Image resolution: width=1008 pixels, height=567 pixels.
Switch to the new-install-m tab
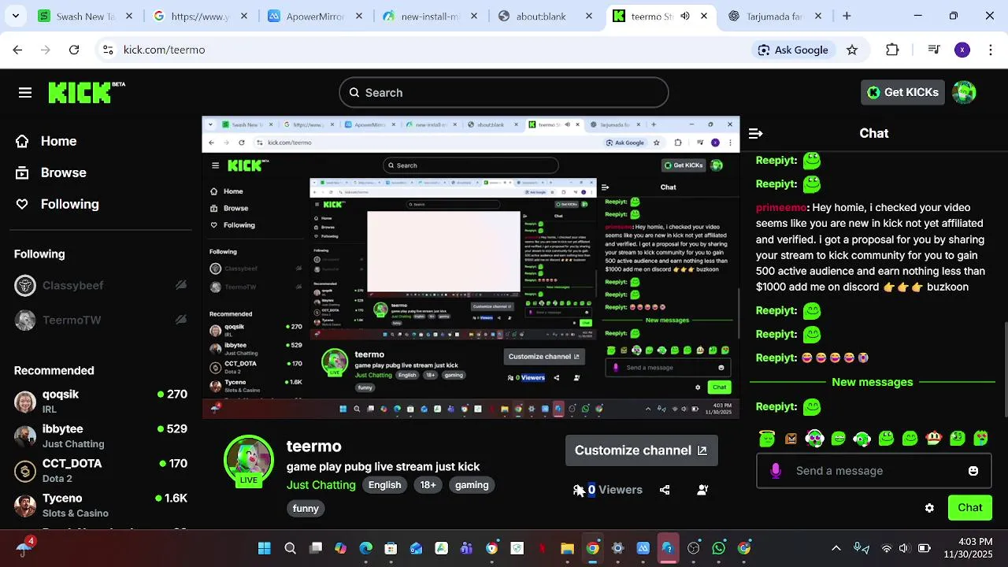430,16
